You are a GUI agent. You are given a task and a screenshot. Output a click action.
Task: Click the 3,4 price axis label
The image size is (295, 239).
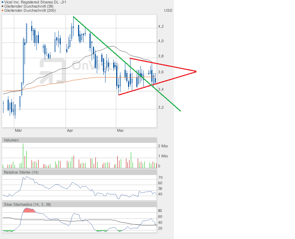pyautogui.click(x=161, y=90)
